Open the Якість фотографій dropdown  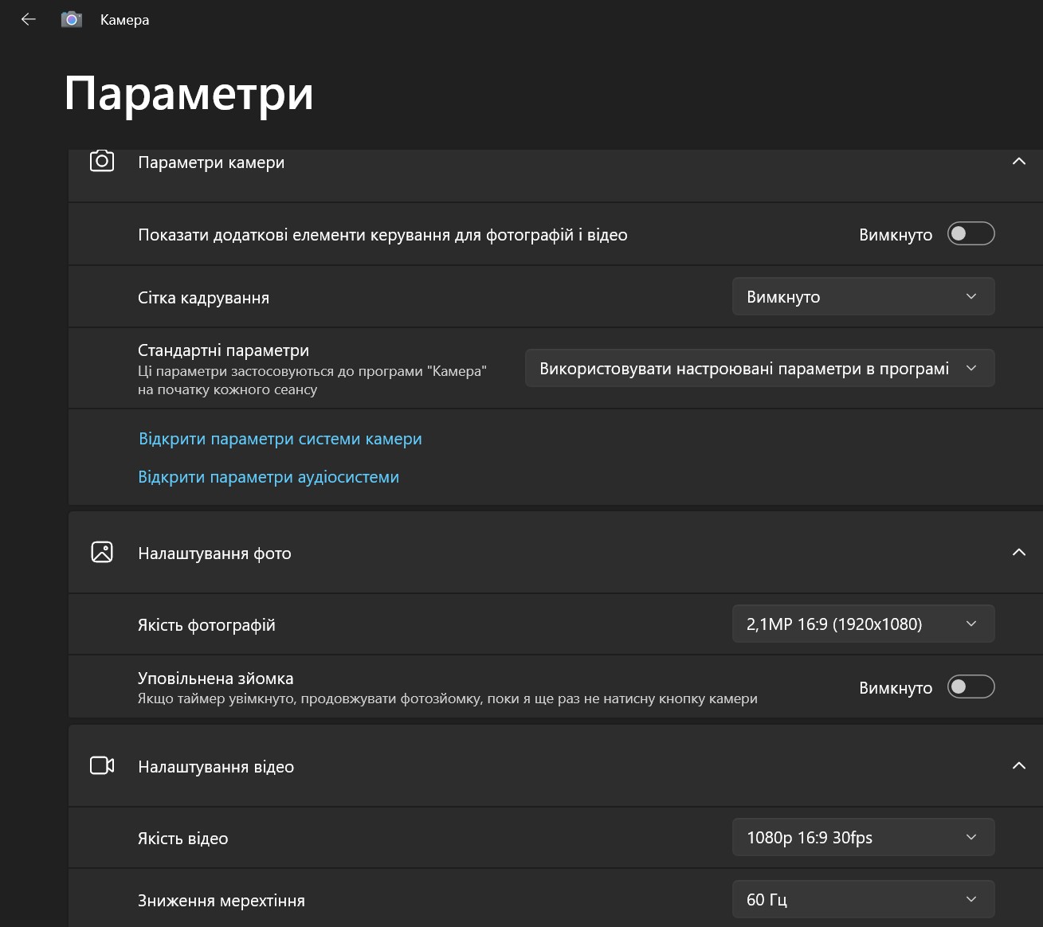[x=863, y=624]
